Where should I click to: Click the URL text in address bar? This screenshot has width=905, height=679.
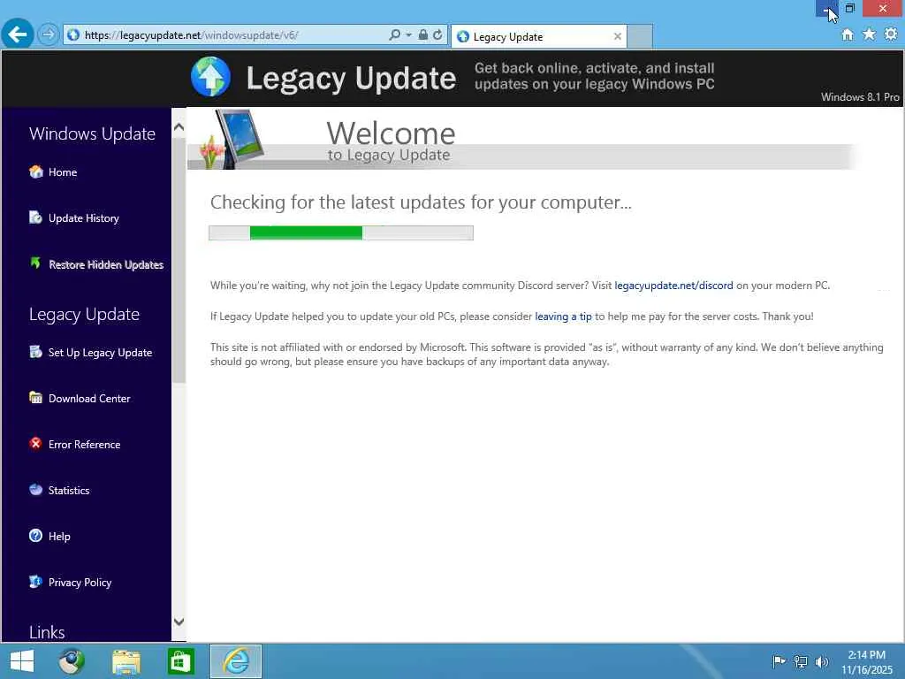(x=191, y=35)
